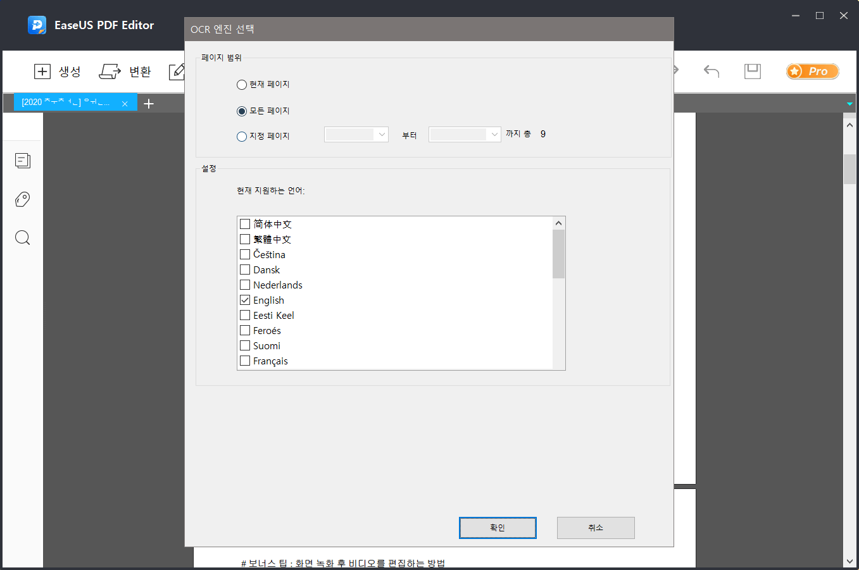Click the 취소 cancel button
This screenshot has height=570, width=859.
point(596,528)
